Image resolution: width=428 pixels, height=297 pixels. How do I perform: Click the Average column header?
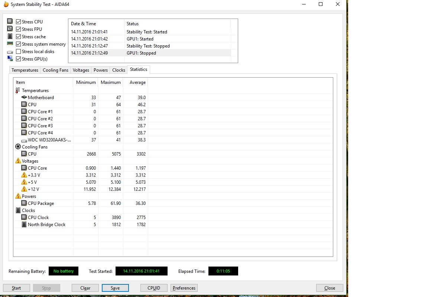click(135, 82)
